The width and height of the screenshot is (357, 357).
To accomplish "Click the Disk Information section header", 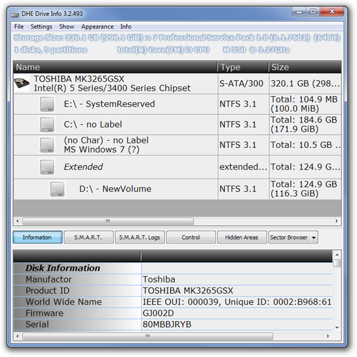I will [x=62, y=268].
